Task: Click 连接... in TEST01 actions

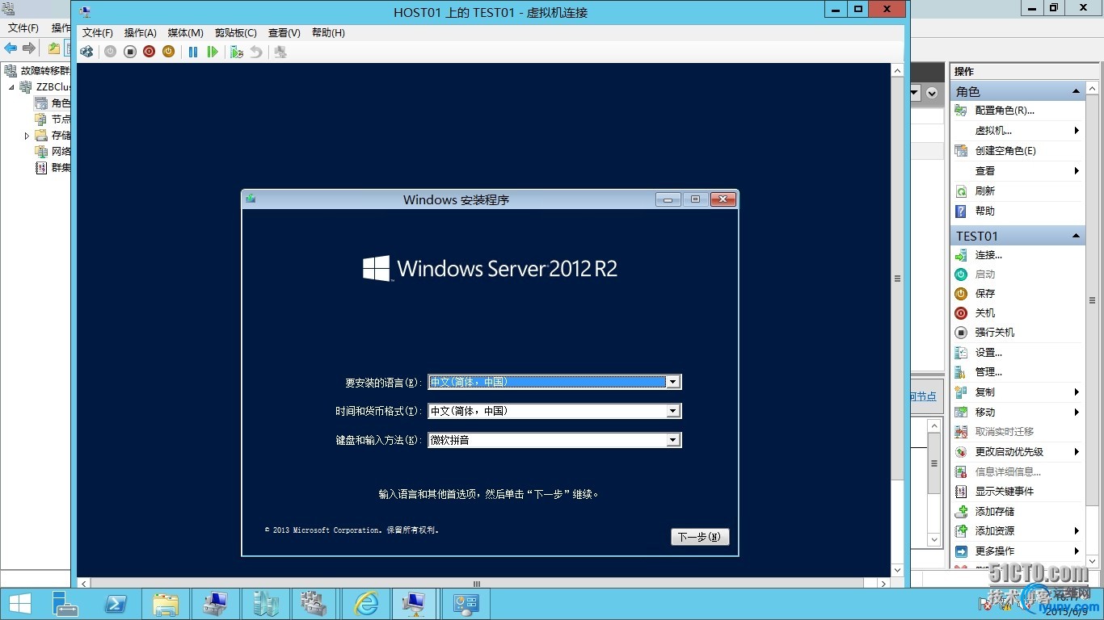Action: (x=988, y=255)
